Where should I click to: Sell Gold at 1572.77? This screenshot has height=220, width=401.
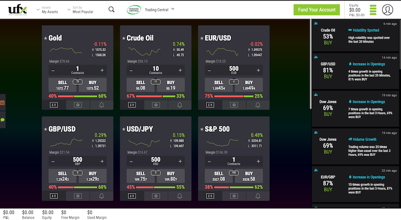click(x=62, y=85)
